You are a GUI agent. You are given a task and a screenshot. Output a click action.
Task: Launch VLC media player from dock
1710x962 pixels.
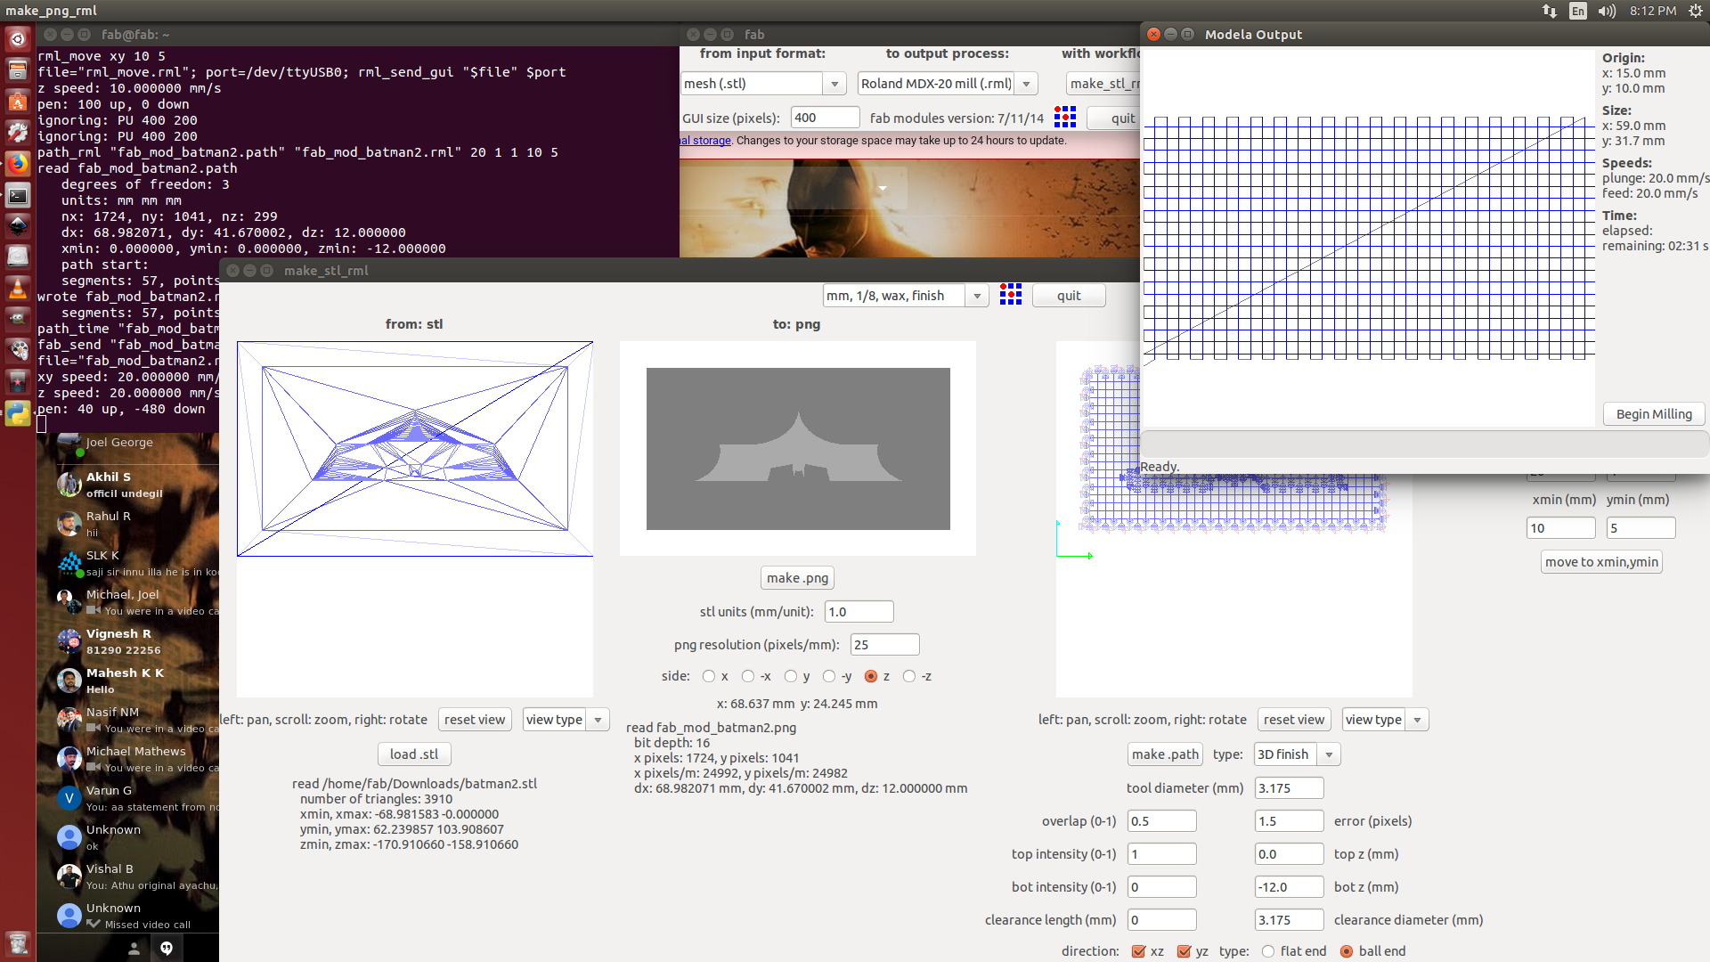click(x=17, y=289)
